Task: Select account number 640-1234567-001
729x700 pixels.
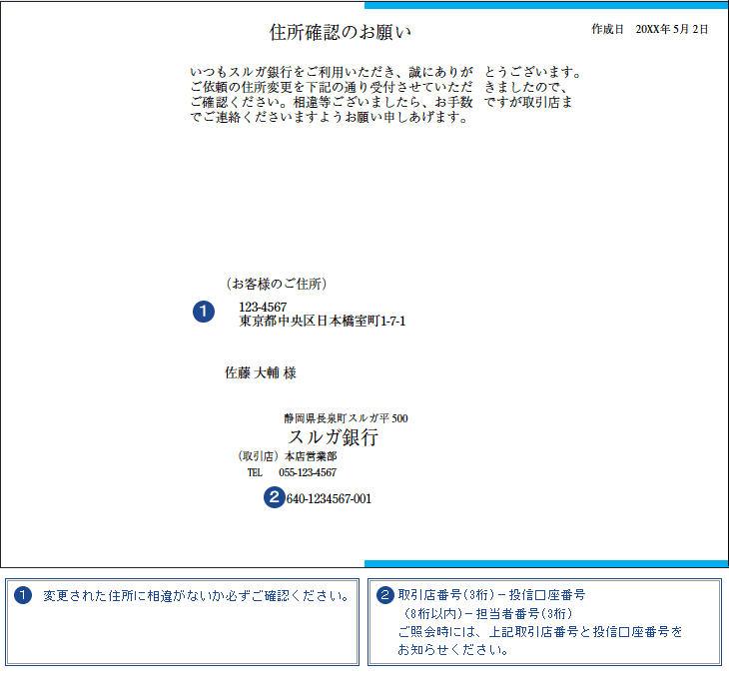Action: point(329,498)
